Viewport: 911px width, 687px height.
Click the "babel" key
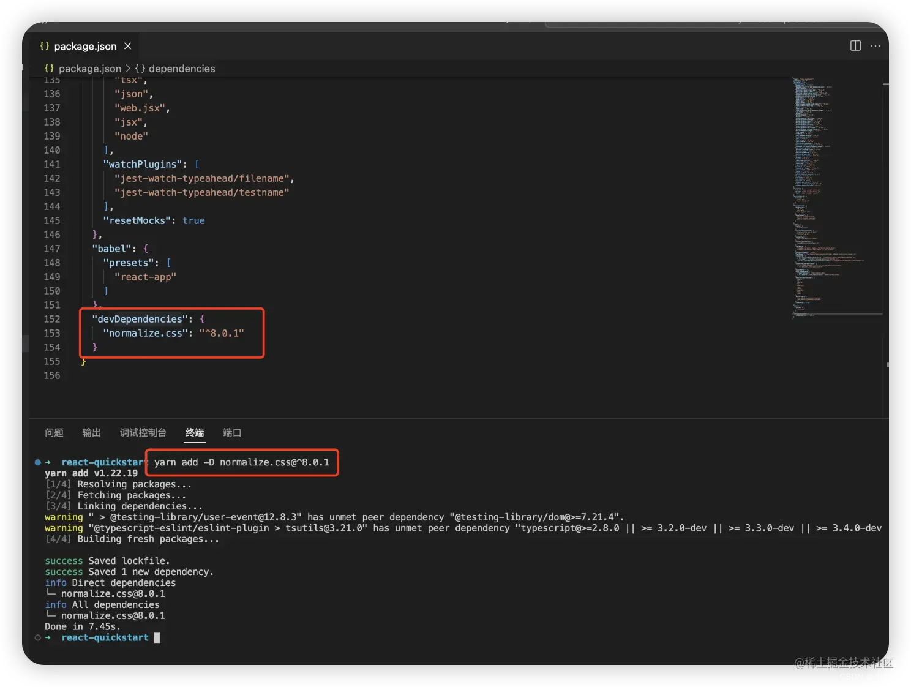111,249
